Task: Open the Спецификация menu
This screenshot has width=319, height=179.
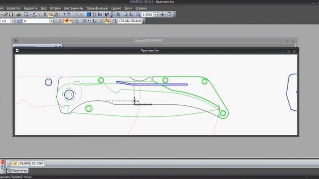Action: [x=97, y=8]
